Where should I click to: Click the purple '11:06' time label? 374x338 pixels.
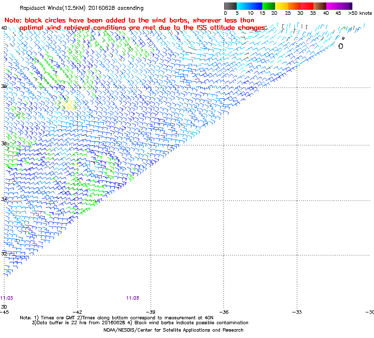point(132,298)
